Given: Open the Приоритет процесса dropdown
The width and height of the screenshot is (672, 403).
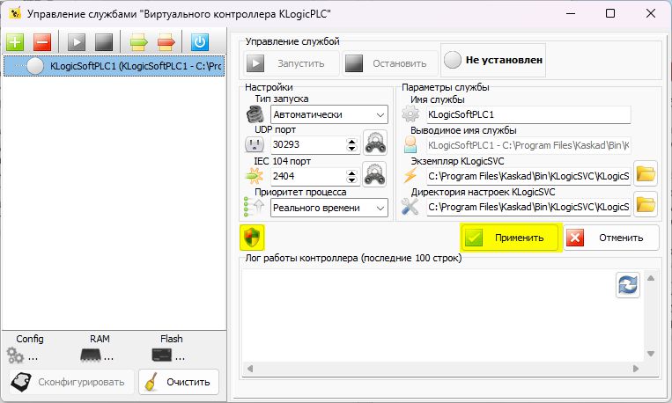Looking at the screenshot, I should pos(329,208).
